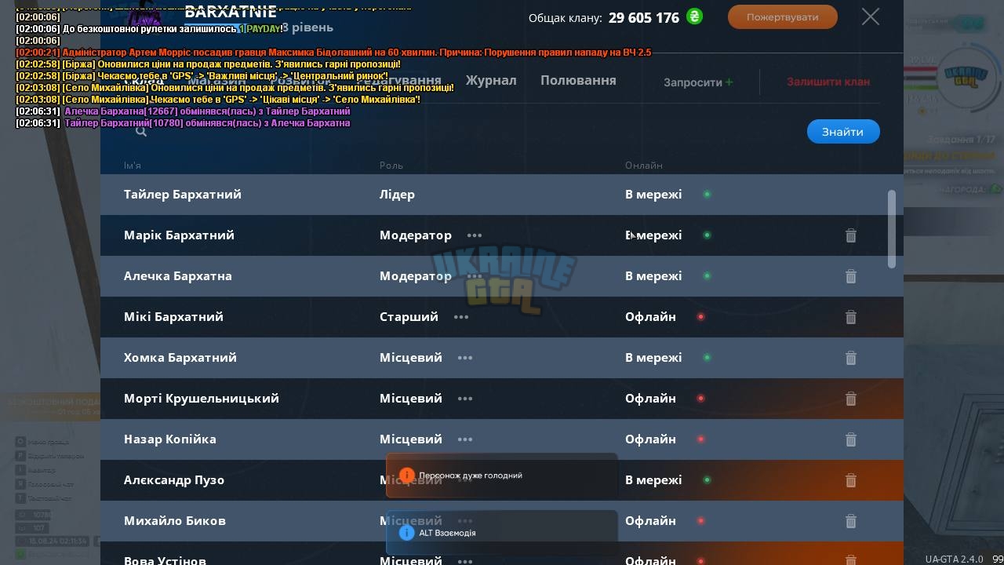This screenshot has height=565, width=1004.
Task: Click the clan balance value 29 605 176
Action: point(644,17)
